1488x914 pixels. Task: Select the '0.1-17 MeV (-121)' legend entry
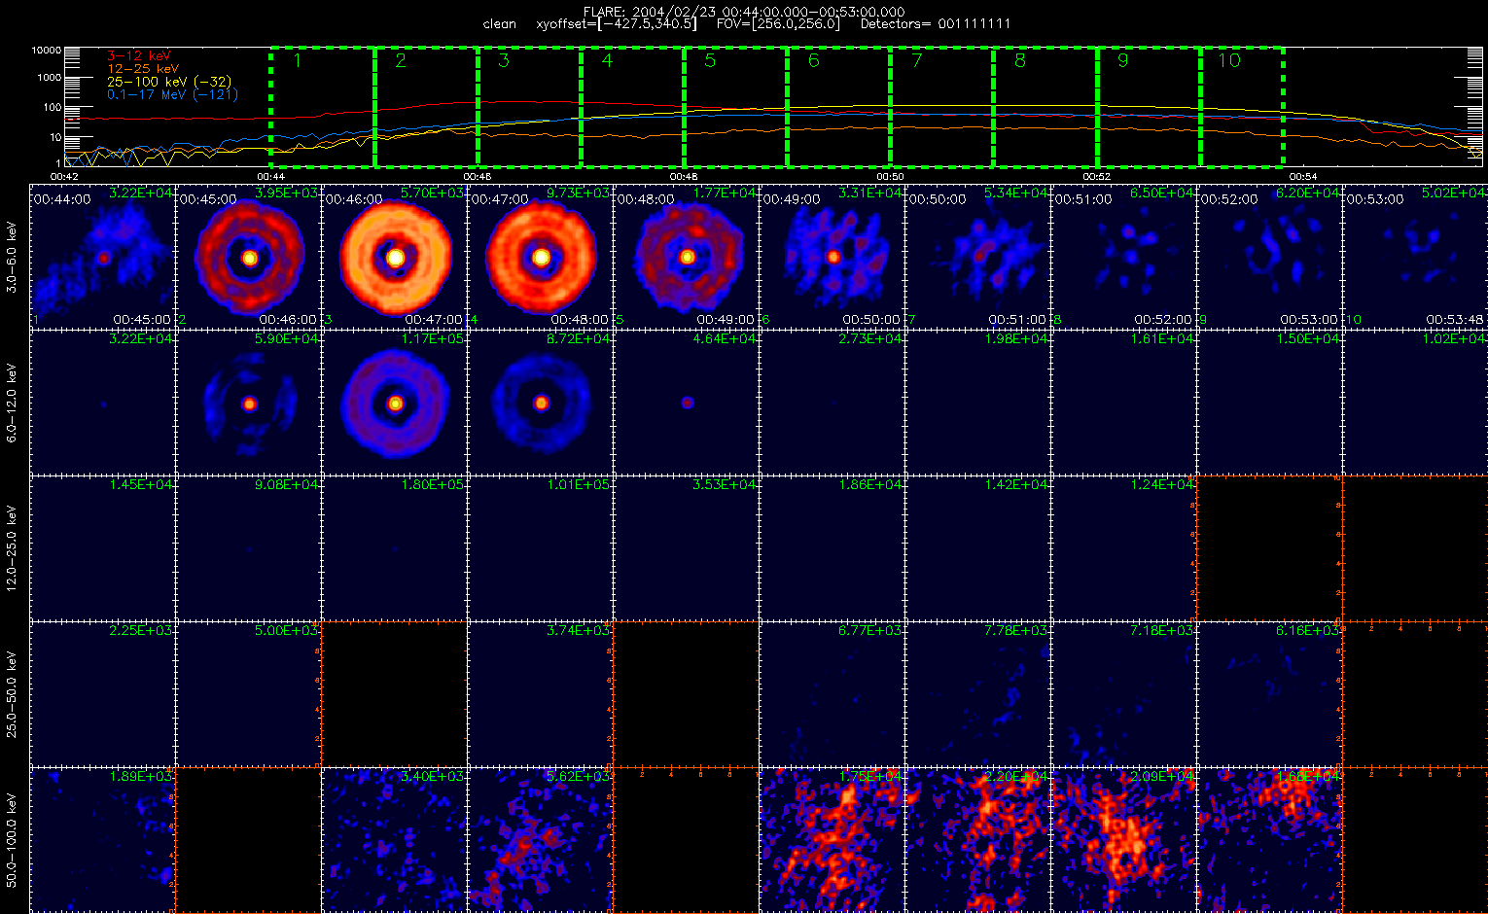(172, 94)
